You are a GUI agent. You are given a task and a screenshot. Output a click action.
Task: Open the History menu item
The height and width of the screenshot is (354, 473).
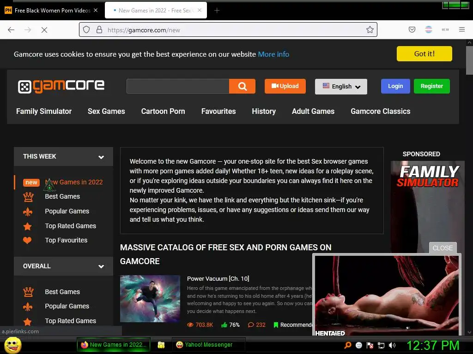[x=264, y=112]
